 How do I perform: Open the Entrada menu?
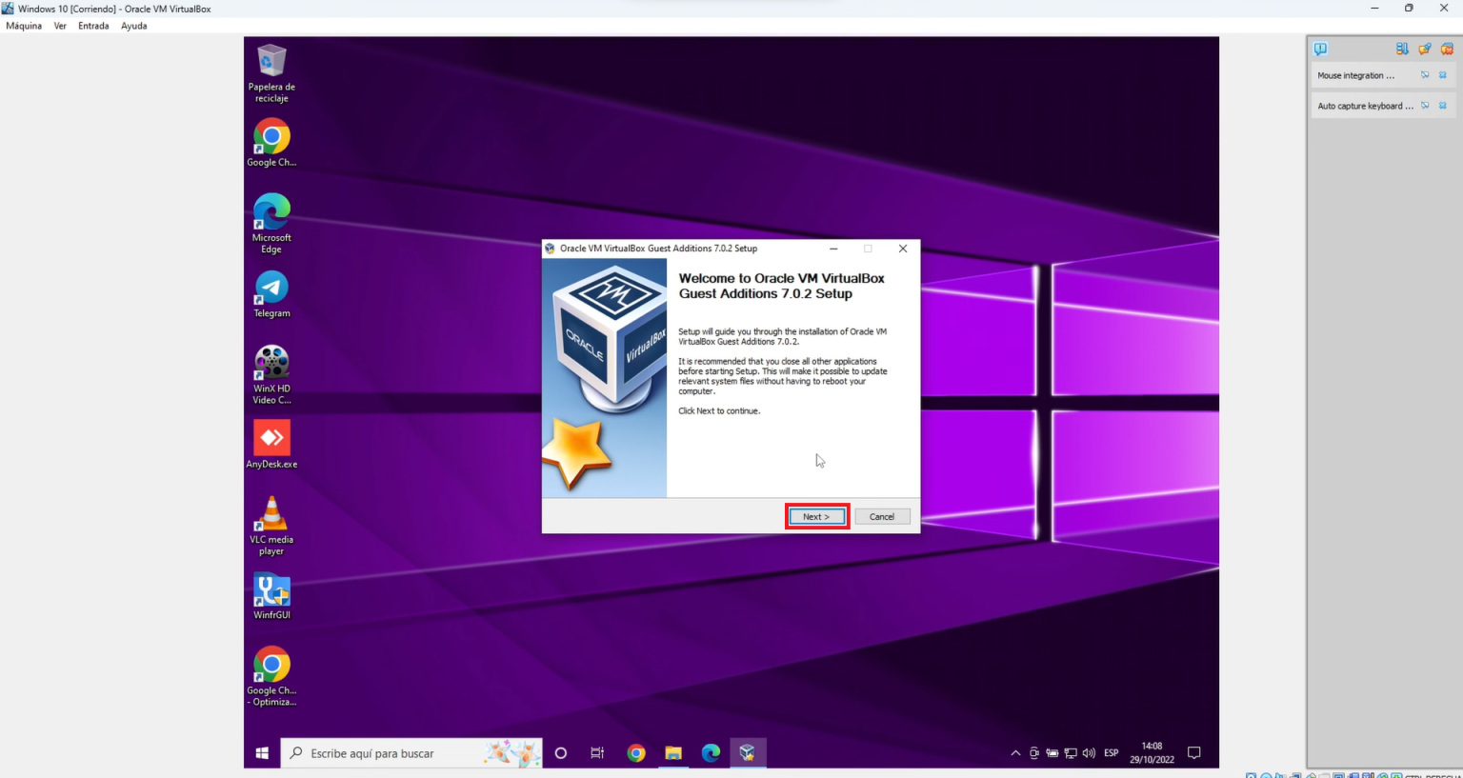tap(93, 26)
